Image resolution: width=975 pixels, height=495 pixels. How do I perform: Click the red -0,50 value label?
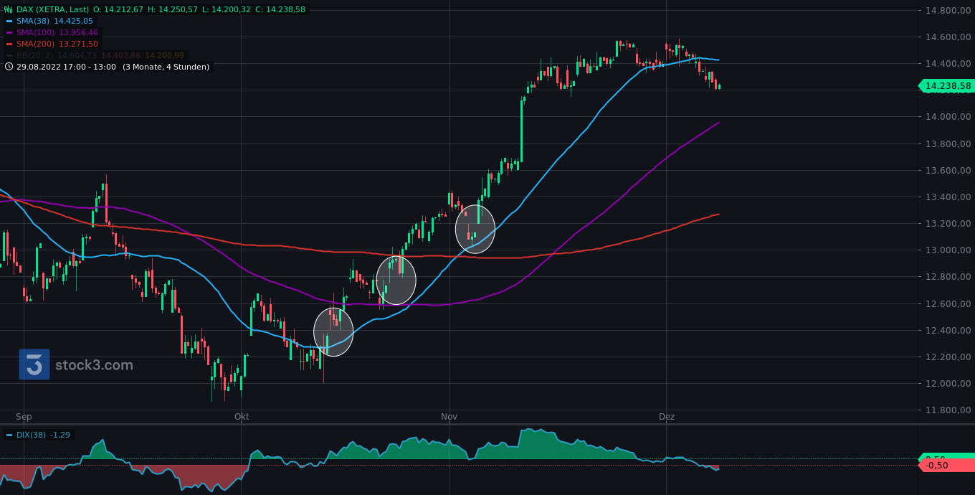(x=936, y=466)
